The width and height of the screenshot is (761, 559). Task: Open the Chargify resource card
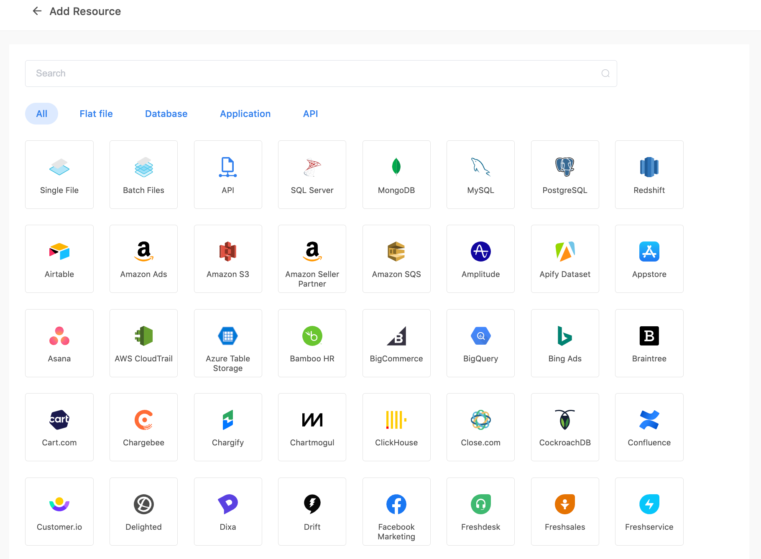228,427
